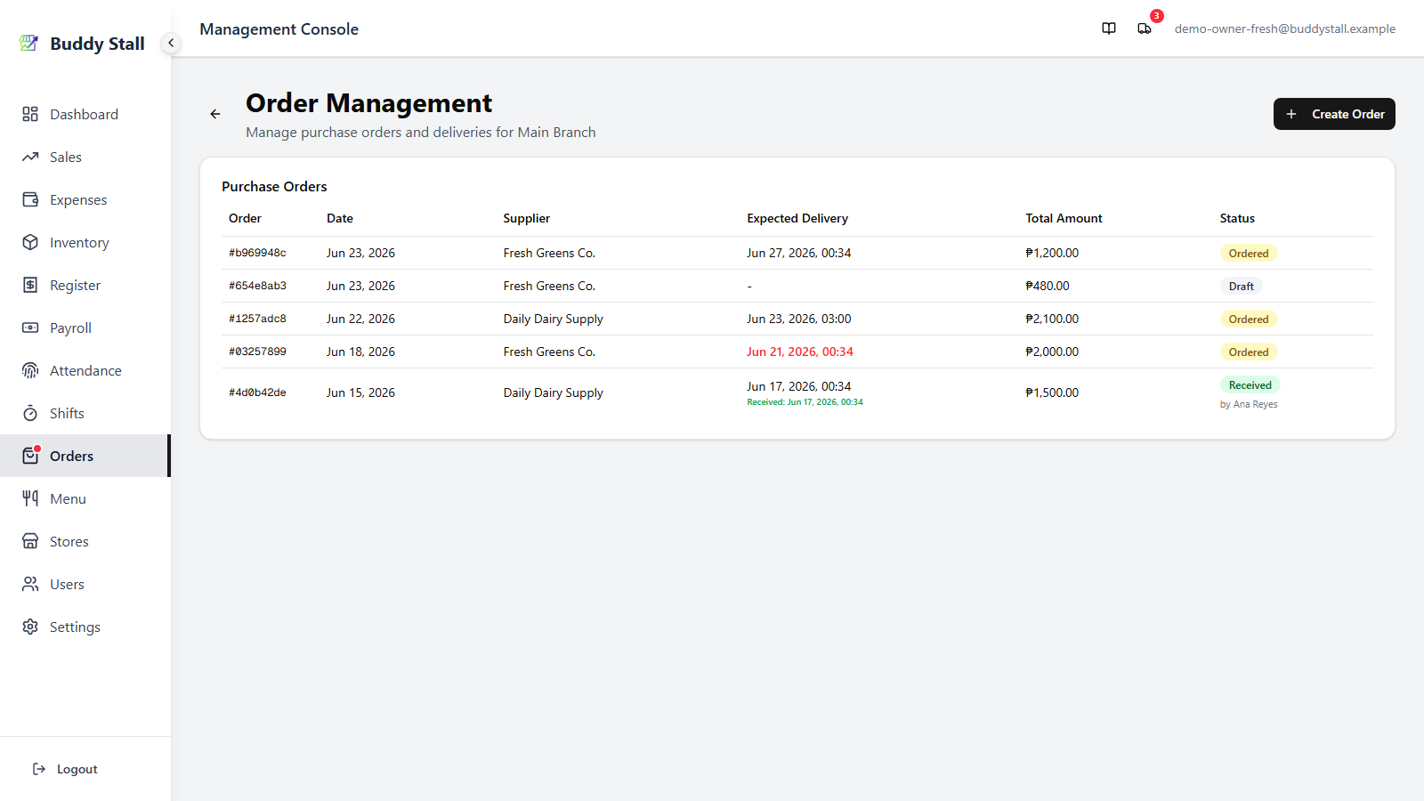Open the account email in header
Screen dimensions: 1424x801
[1284, 28]
